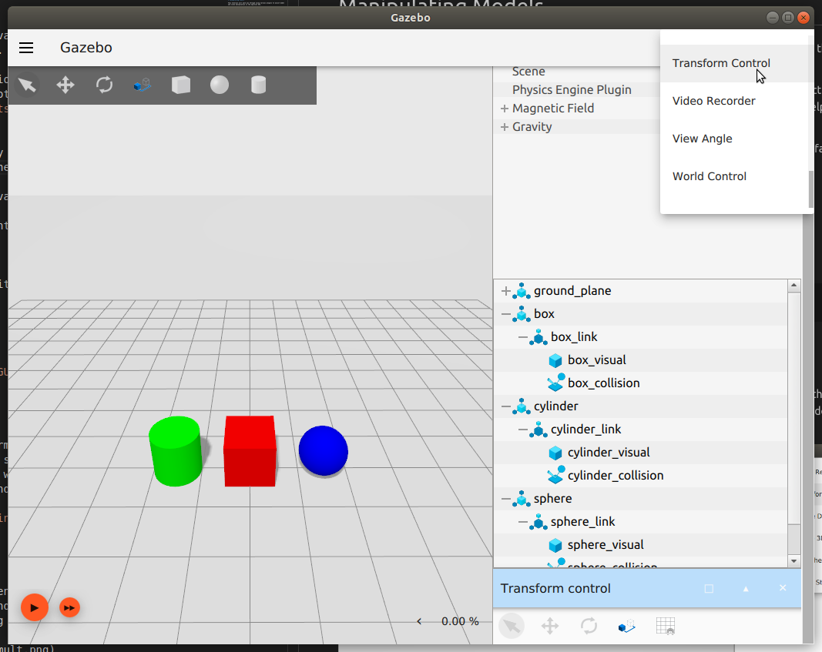Step the simulation forward

point(69,607)
